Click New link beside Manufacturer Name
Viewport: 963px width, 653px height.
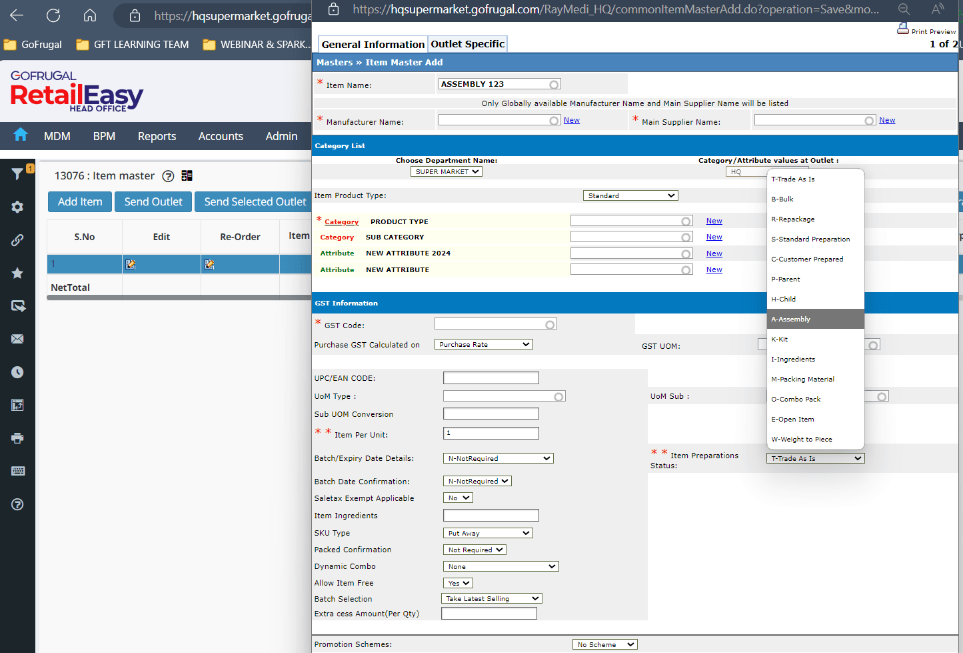point(571,121)
